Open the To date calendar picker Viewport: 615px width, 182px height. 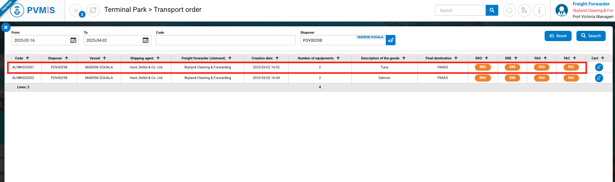[146, 40]
